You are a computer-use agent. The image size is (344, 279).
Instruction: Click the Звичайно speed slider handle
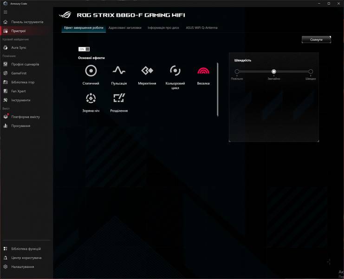pyautogui.click(x=273, y=72)
